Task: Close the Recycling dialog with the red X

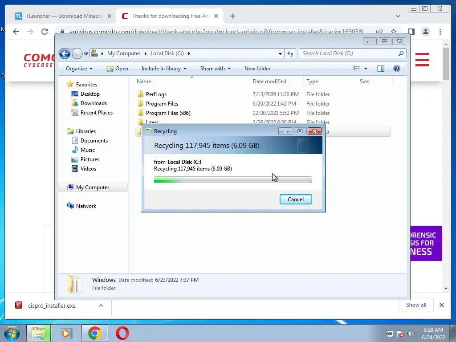Action: [x=314, y=131]
